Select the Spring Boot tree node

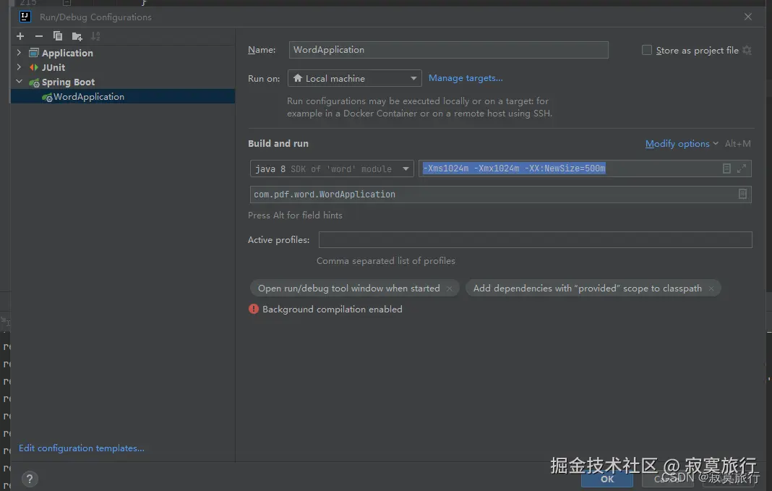tap(68, 82)
